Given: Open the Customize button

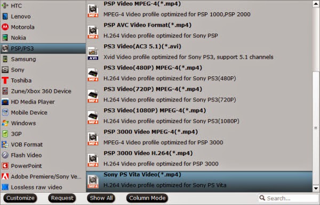Looking at the screenshot, I should 20,198.
